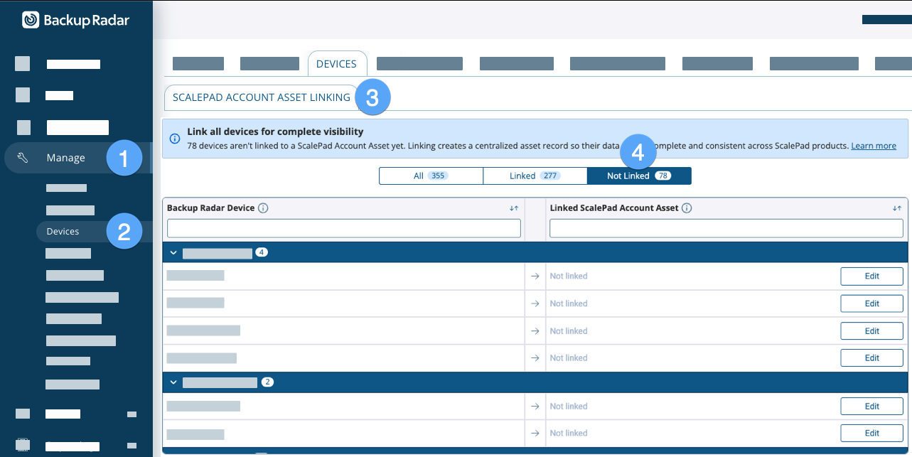The height and width of the screenshot is (457, 912).
Task: Click the 4 count badge on first group
Action: click(262, 253)
